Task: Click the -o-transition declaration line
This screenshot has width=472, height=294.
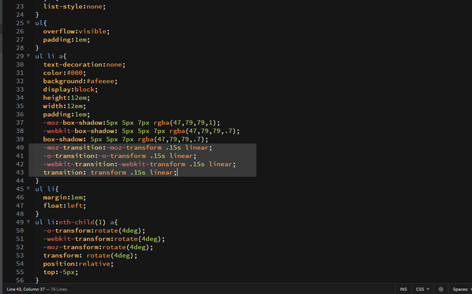Action: [x=120, y=156]
